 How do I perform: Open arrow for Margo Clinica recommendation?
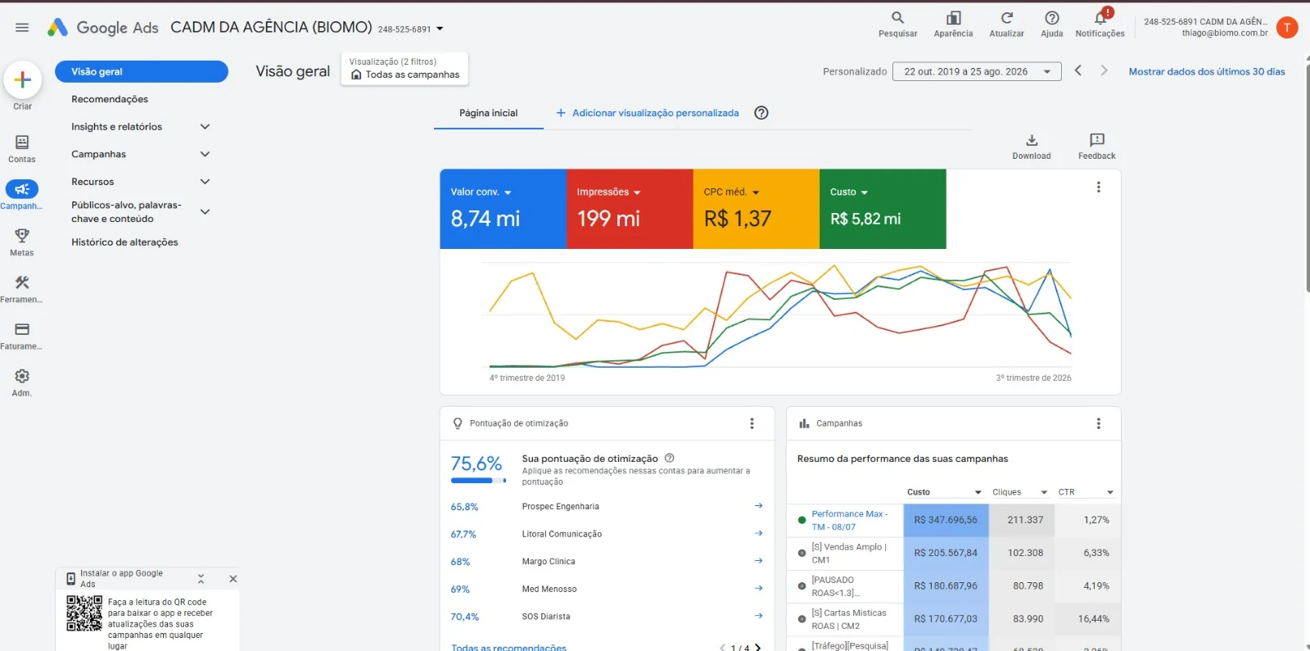click(758, 561)
